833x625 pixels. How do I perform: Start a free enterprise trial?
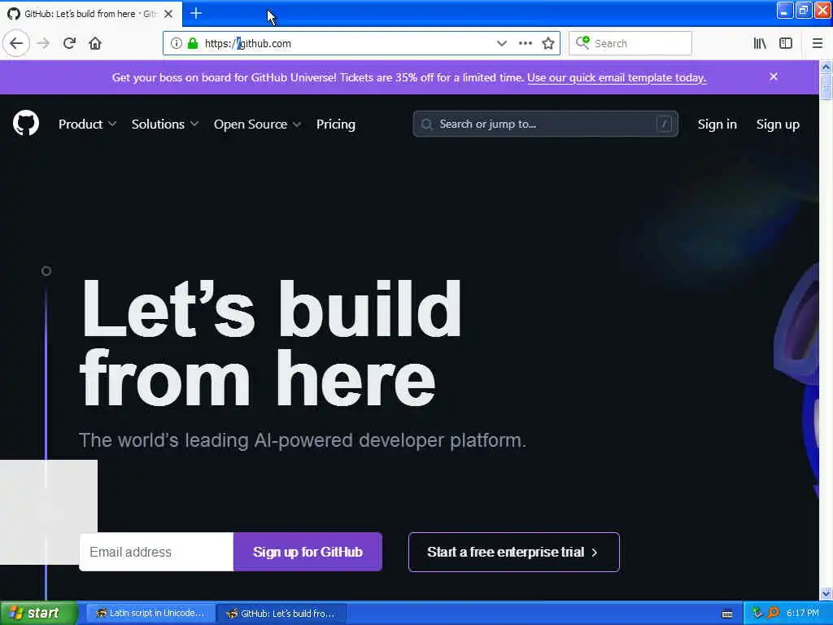[514, 552]
